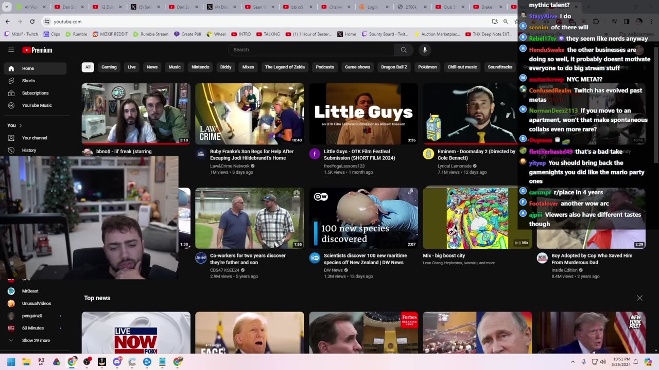659x370 pixels.
Task: Open the Mizkif - Twitch bookmark
Action: [21, 34]
